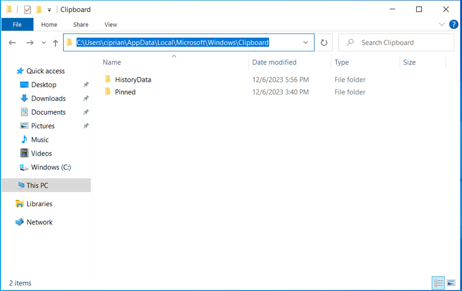Click the folder icon in address bar
This screenshot has height=291, width=462.
click(x=69, y=43)
